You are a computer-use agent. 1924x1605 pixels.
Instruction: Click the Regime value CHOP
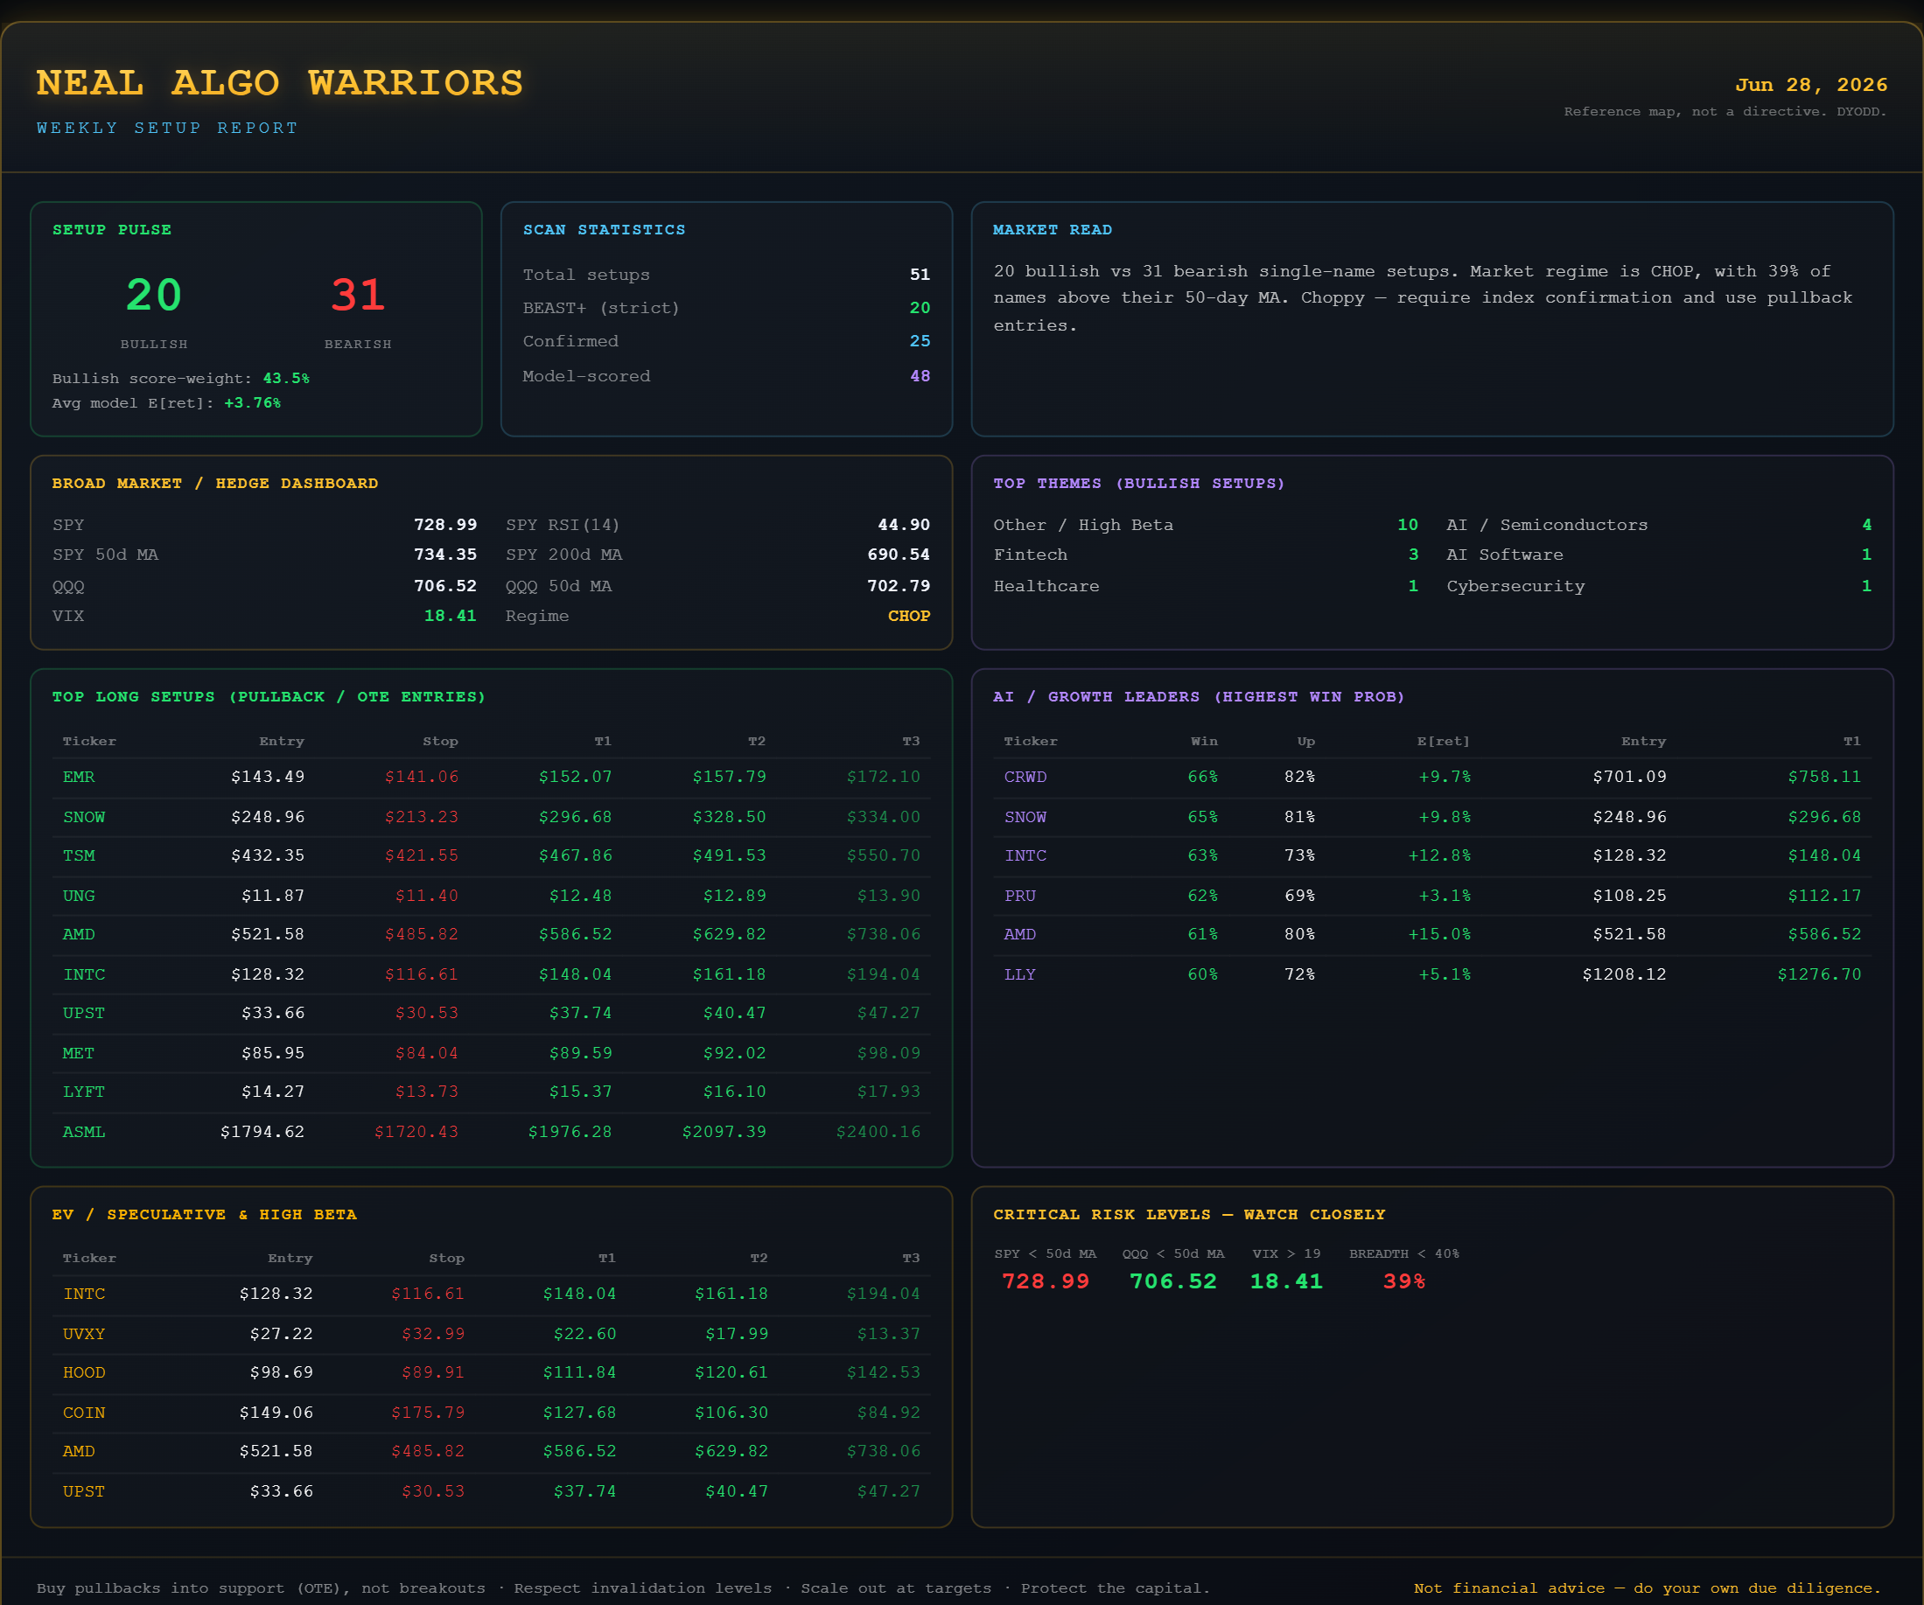click(909, 616)
